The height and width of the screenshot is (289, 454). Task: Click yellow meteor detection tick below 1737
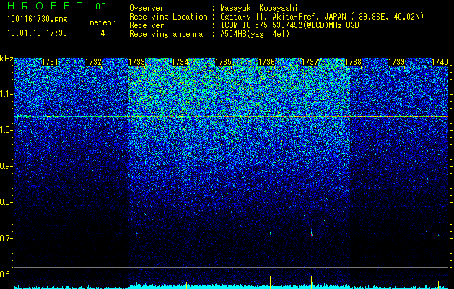(x=312, y=281)
